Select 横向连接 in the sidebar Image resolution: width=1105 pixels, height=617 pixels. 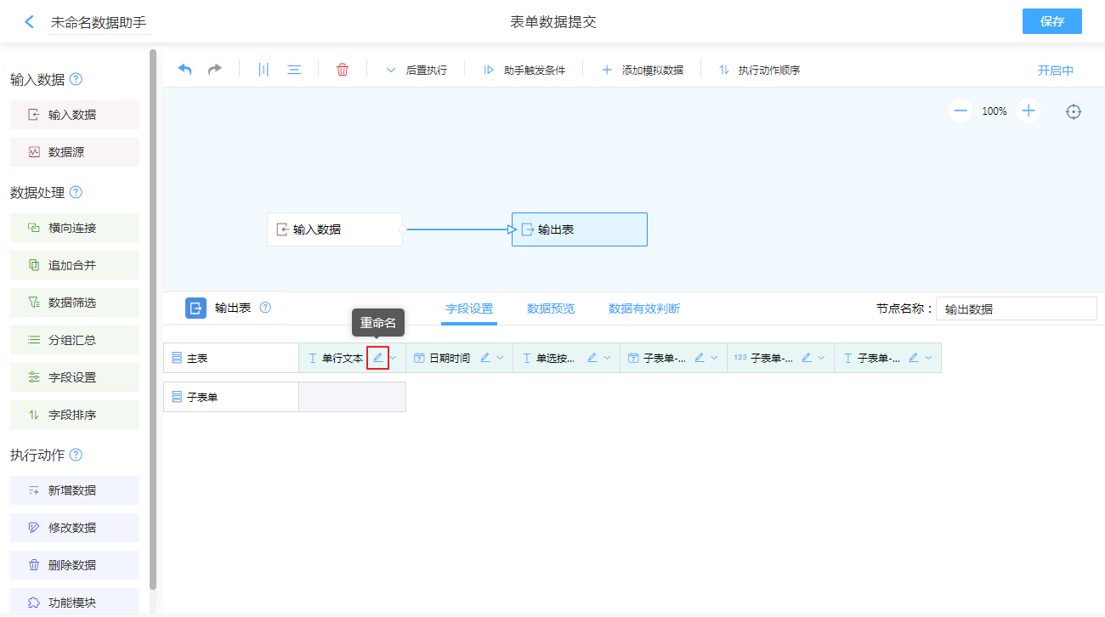75,228
